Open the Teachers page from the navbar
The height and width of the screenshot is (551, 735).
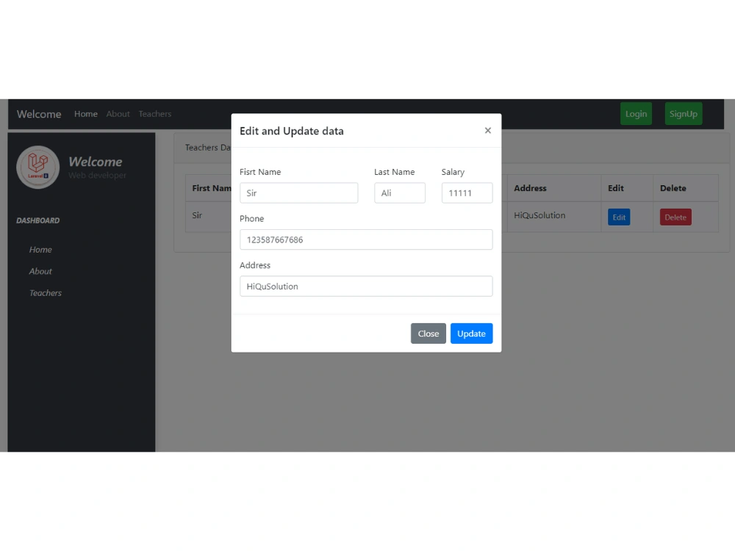click(154, 114)
